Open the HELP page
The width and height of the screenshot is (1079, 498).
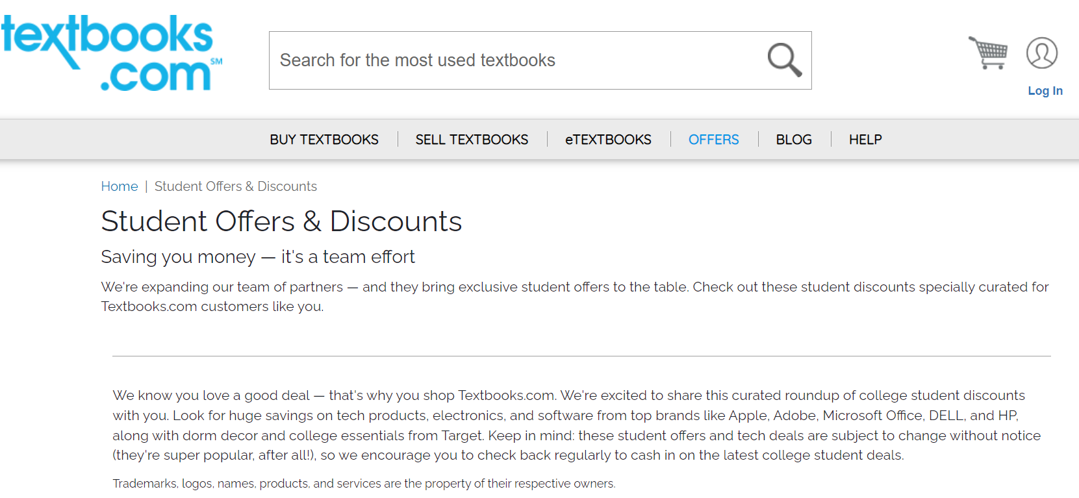point(865,140)
